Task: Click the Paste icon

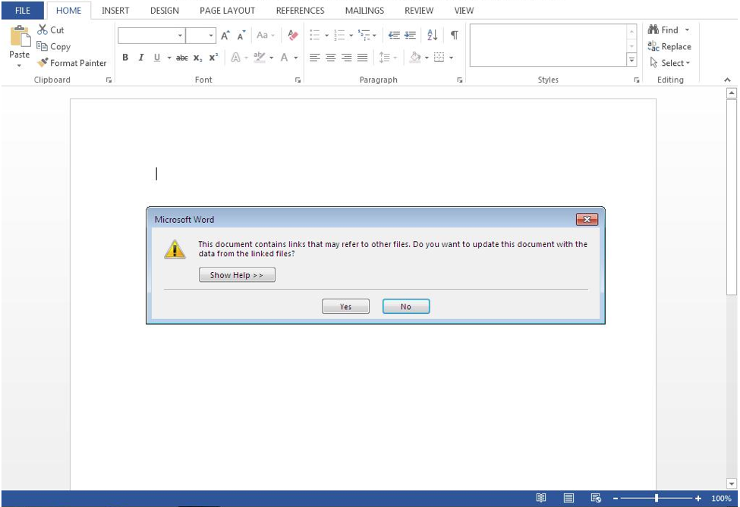Action: [20, 38]
